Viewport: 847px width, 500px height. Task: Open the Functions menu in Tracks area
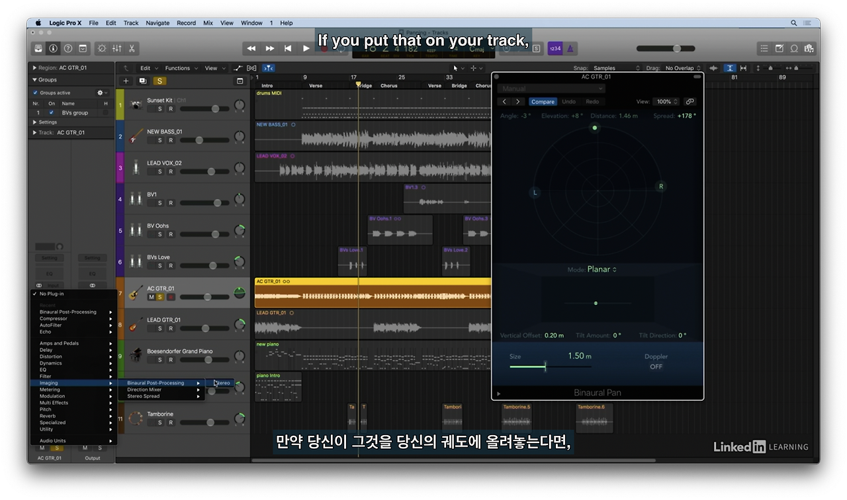(x=181, y=68)
